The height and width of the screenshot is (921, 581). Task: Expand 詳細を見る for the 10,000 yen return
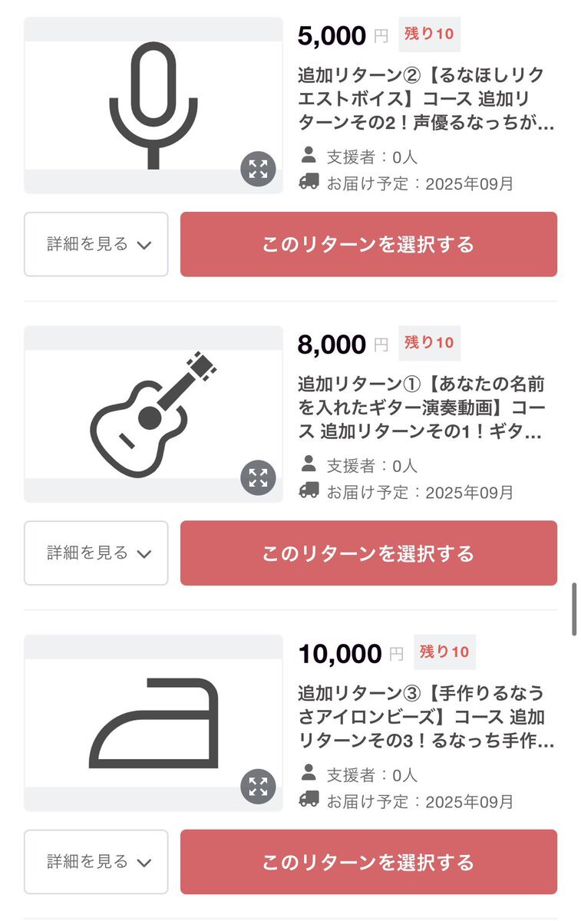[x=96, y=862]
